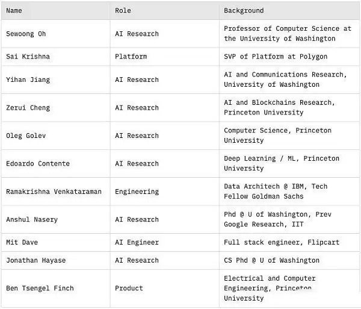Click the Background column header
The image size is (361, 309).
coord(244,10)
